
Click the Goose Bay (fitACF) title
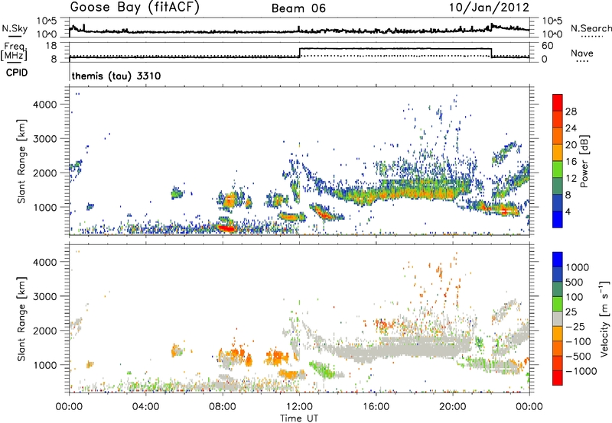(135, 8)
